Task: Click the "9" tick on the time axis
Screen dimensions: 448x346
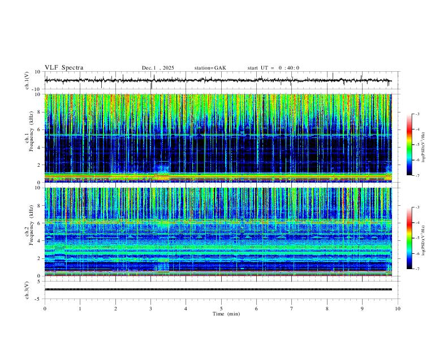Action: [x=362, y=309]
